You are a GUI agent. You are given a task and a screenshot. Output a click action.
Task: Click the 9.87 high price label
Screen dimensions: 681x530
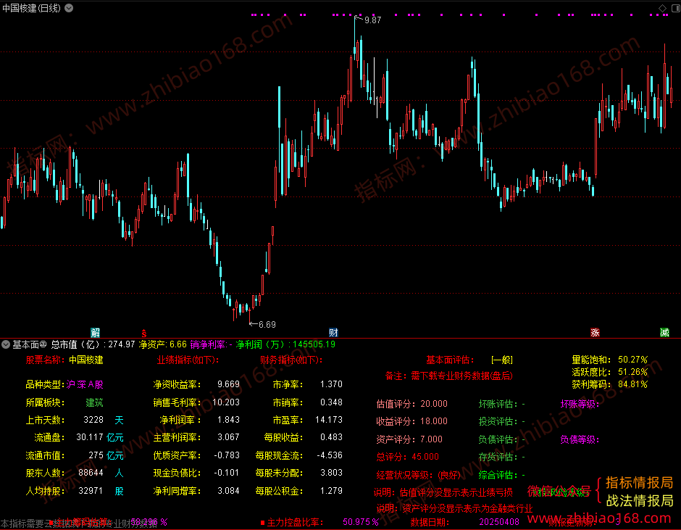click(x=372, y=20)
